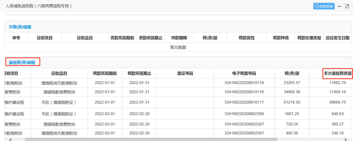353x141 pixels.
Task: Select the 退抵税(费)明细 section title
Action: coord(22,62)
